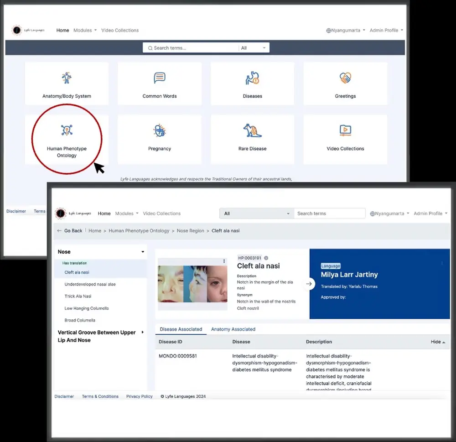Go to Home in front window navbar
The image size is (456, 442).
[x=104, y=213]
